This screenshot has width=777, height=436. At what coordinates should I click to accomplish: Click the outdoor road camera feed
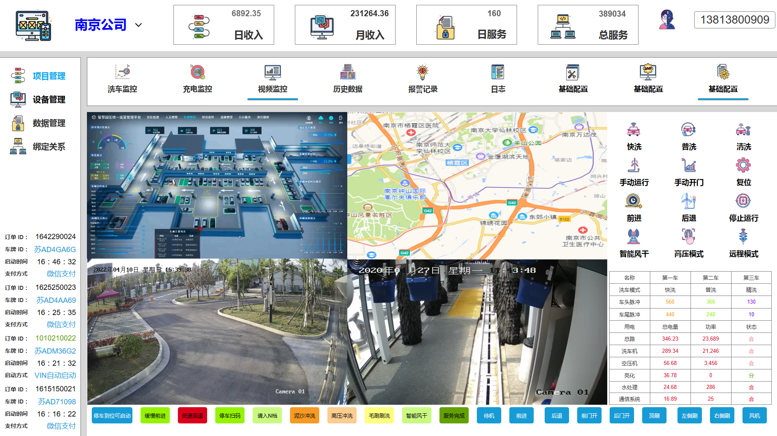click(217, 332)
